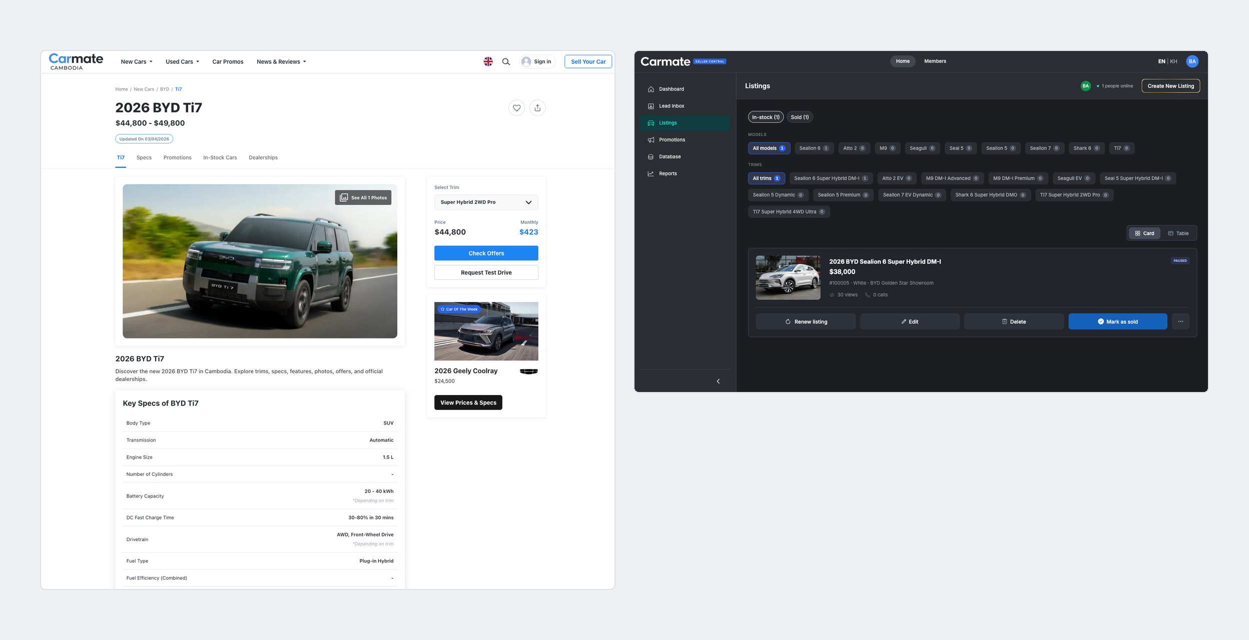Click the Sell Your Car button
The height and width of the screenshot is (640, 1249).
pos(588,61)
